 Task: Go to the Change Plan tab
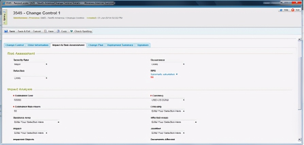click(96, 45)
